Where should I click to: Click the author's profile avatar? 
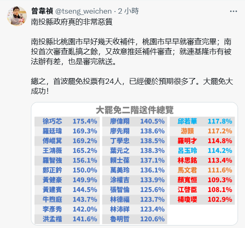pyautogui.click(x=17, y=16)
